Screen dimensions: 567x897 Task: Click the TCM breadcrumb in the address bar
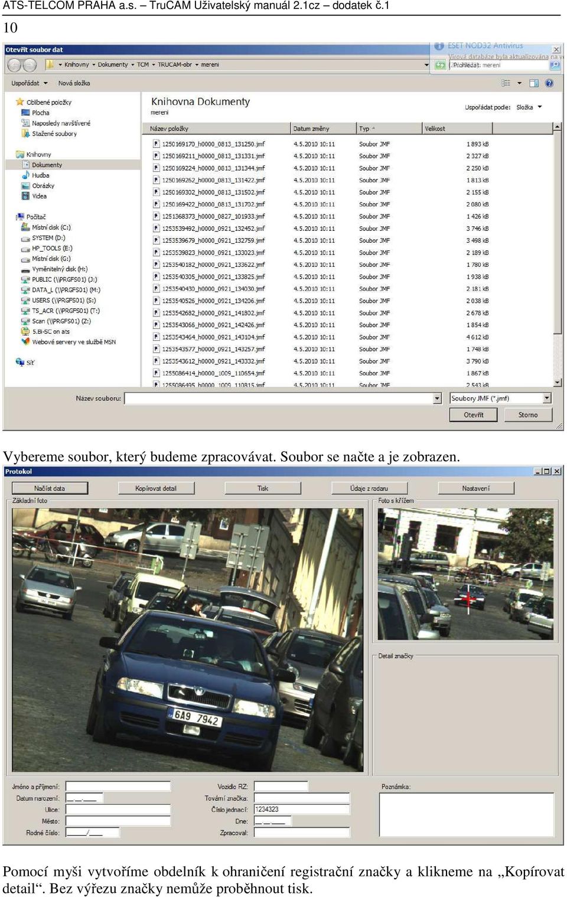pos(143,65)
